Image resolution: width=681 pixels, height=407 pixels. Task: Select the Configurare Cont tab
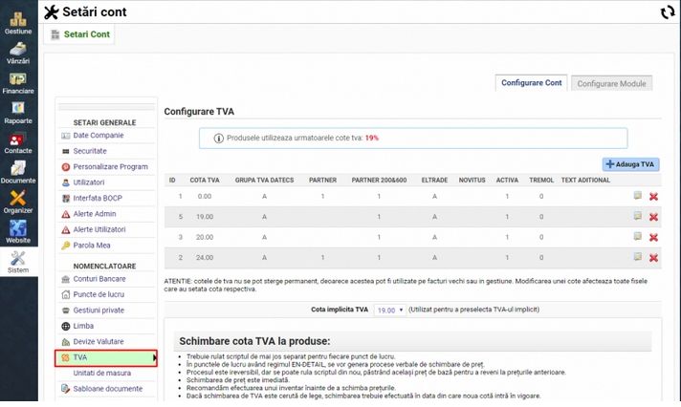tap(532, 83)
